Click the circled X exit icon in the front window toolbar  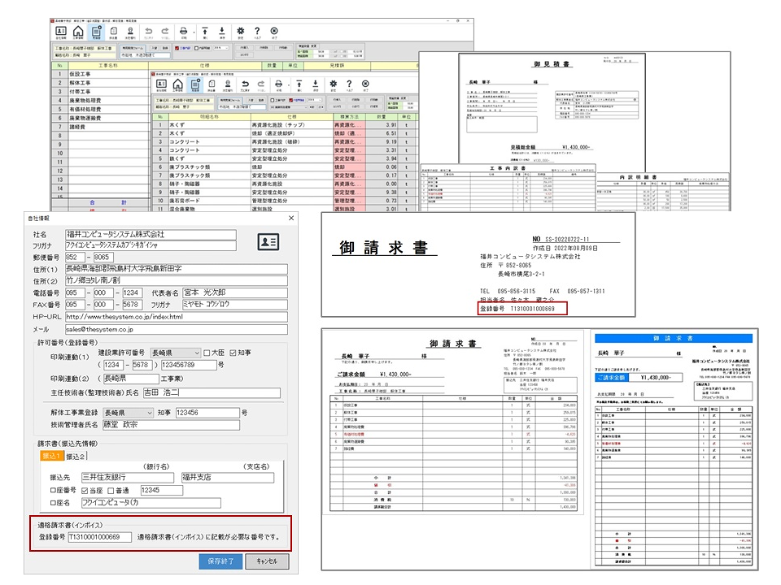(365, 84)
